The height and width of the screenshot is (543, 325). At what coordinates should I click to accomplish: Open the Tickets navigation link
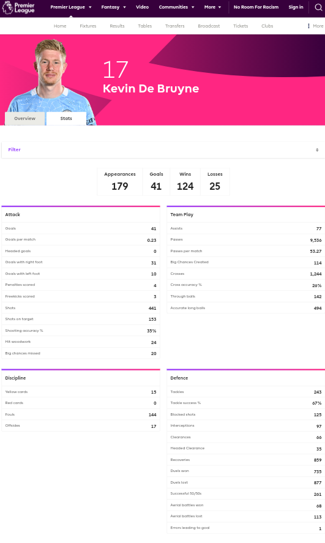tap(241, 26)
